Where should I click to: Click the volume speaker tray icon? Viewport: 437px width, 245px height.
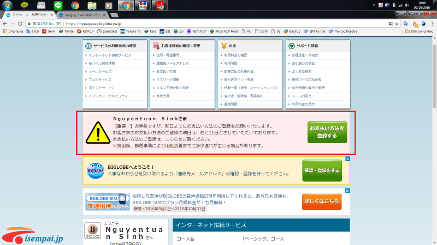406,5
